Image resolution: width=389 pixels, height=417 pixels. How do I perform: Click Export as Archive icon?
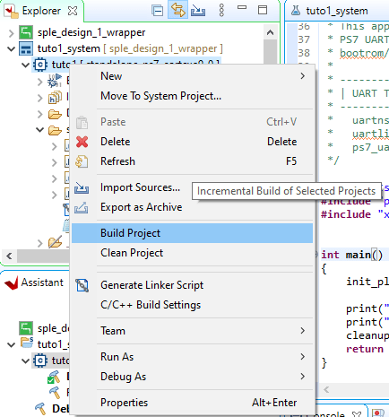pos(82,208)
